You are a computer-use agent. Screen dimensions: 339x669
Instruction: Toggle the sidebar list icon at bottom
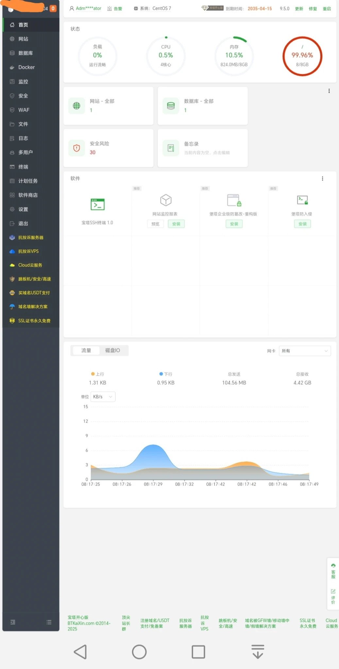click(x=49, y=622)
